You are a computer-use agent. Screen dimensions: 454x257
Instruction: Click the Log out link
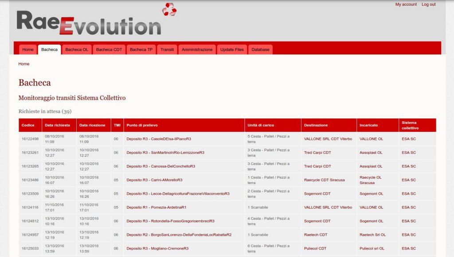[429, 4]
